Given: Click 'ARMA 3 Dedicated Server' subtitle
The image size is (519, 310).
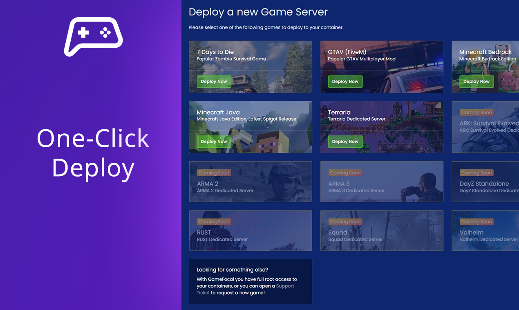Looking at the screenshot, I should click(x=357, y=190).
